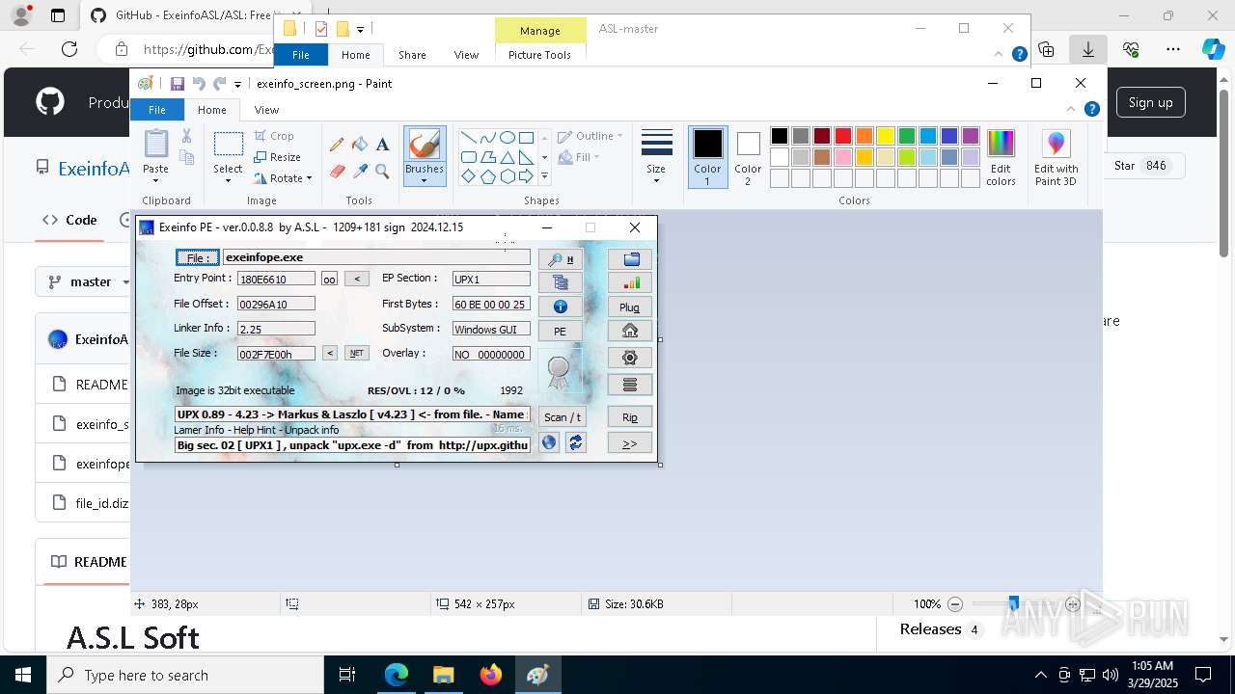The image size is (1235, 694).
Task: Click the Resize button
Action: (278, 157)
